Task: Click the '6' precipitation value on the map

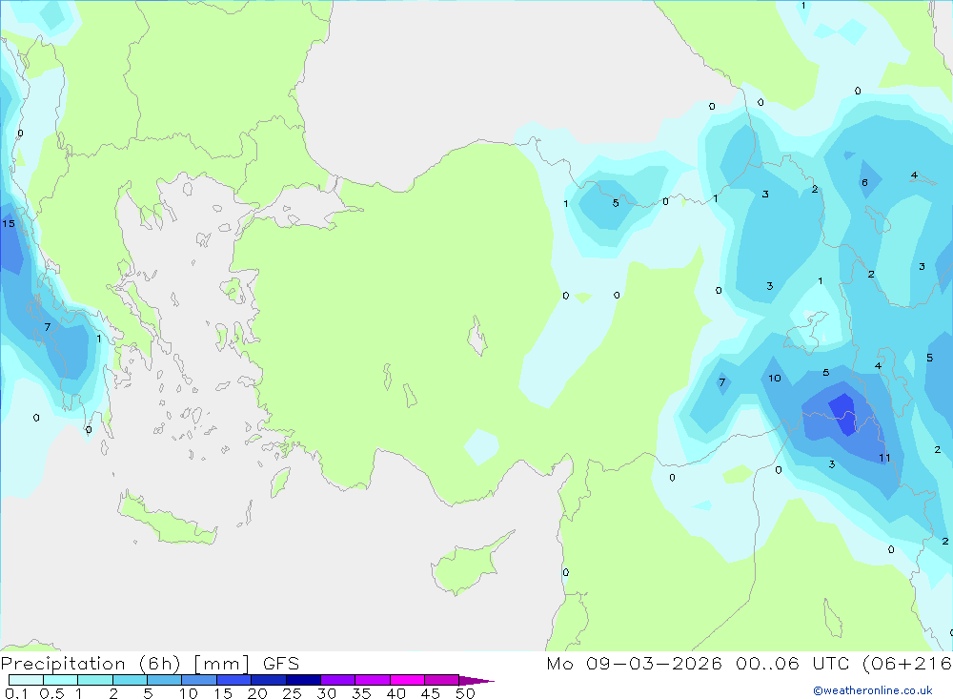Action: pyautogui.click(x=864, y=182)
